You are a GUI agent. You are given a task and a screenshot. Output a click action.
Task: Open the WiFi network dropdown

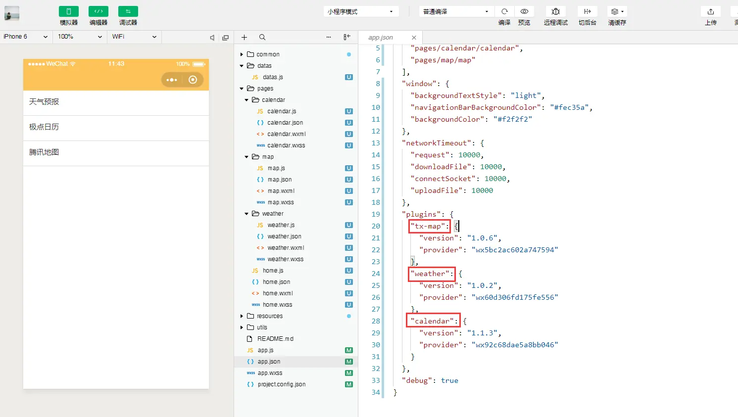134,37
